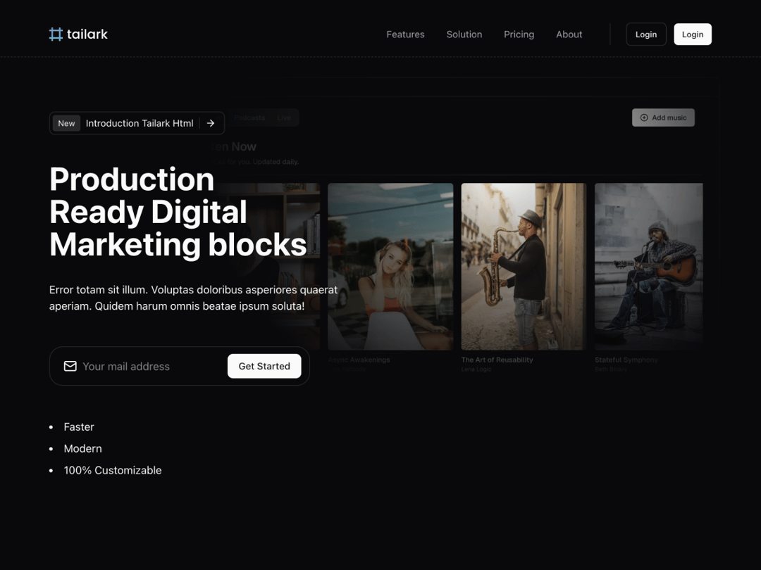Click the Faster bullet item

(x=79, y=427)
